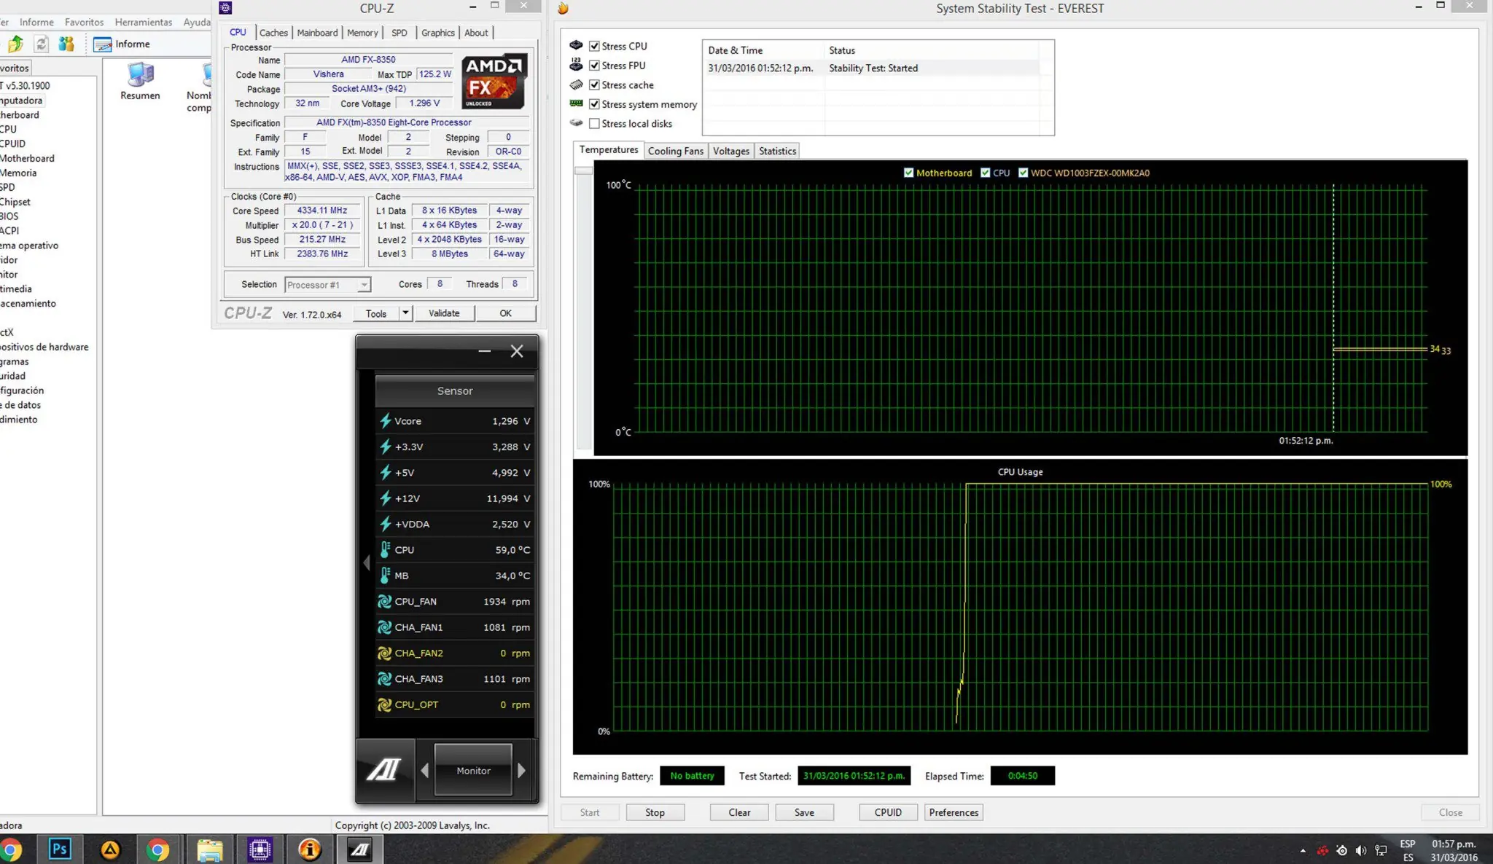Click the +3.3V lightning bolt sensor icon
The height and width of the screenshot is (864, 1493).
(x=385, y=447)
